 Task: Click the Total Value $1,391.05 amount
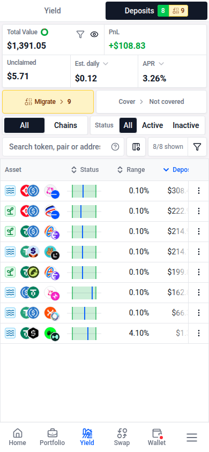pos(26,46)
